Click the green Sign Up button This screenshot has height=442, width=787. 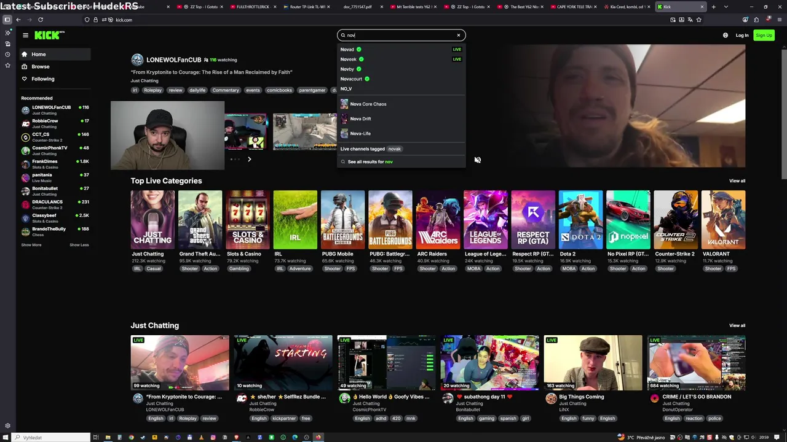point(764,35)
